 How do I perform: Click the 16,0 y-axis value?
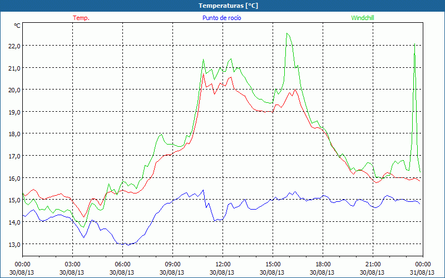pos(14,178)
